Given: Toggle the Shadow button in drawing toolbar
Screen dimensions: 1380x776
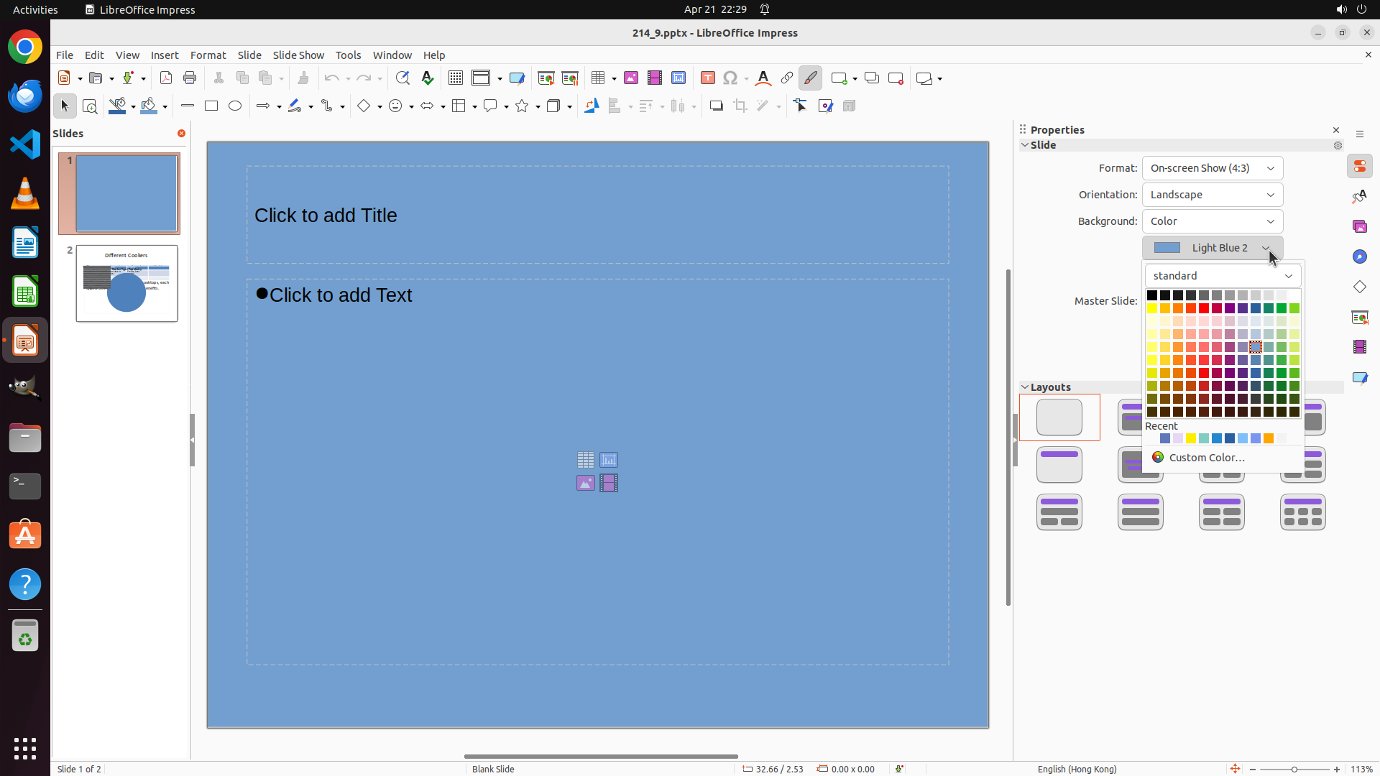Looking at the screenshot, I should click(x=716, y=106).
